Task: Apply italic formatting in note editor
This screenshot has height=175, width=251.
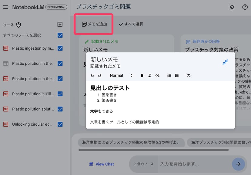Action: pos(150,75)
